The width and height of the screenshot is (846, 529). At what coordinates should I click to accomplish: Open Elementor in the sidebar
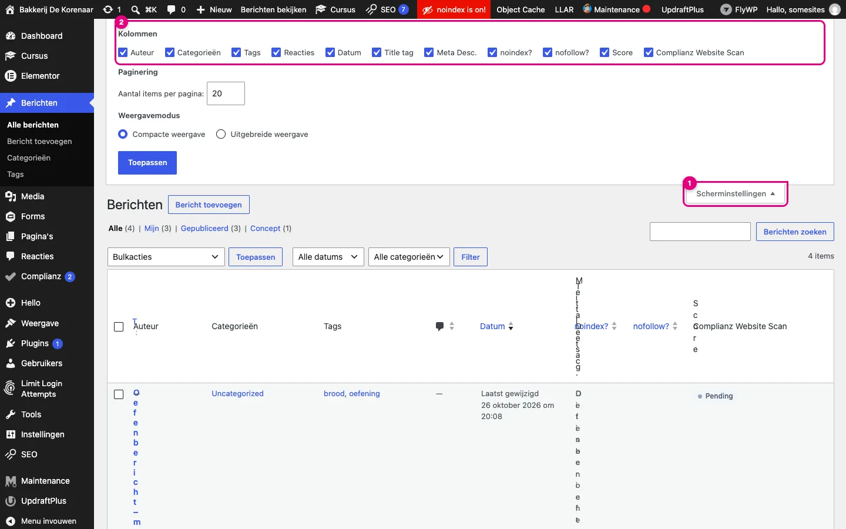(x=40, y=76)
